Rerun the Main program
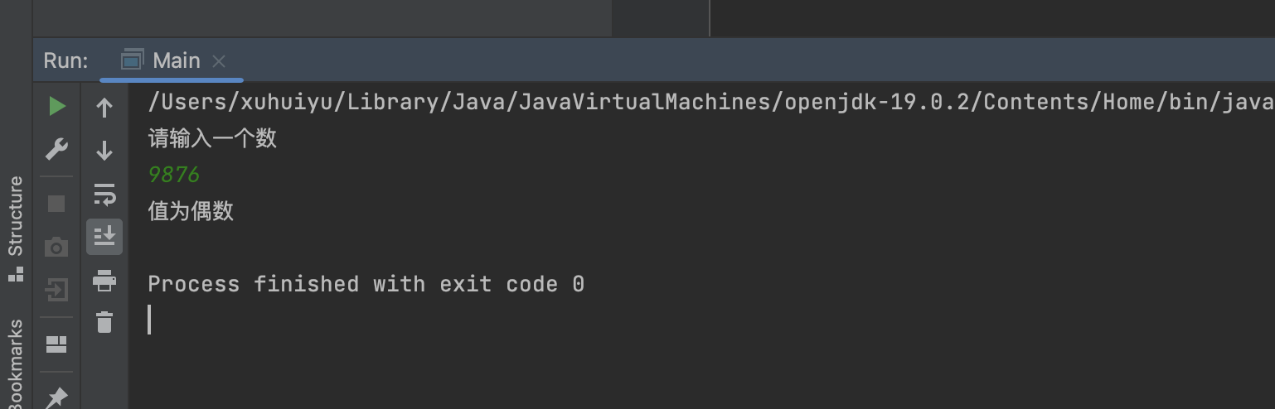This screenshot has width=1275, height=409. (x=56, y=106)
